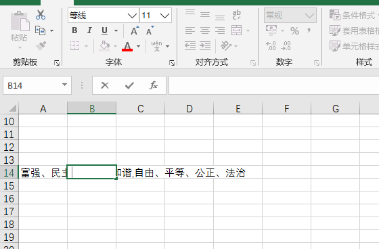The width and height of the screenshot is (379, 249).
Task: Expand the Name Box dropdown next to B14
Action: click(x=64, y=85)
